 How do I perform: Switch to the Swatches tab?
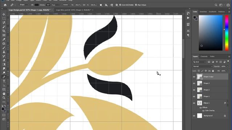[x=203, y=12]
